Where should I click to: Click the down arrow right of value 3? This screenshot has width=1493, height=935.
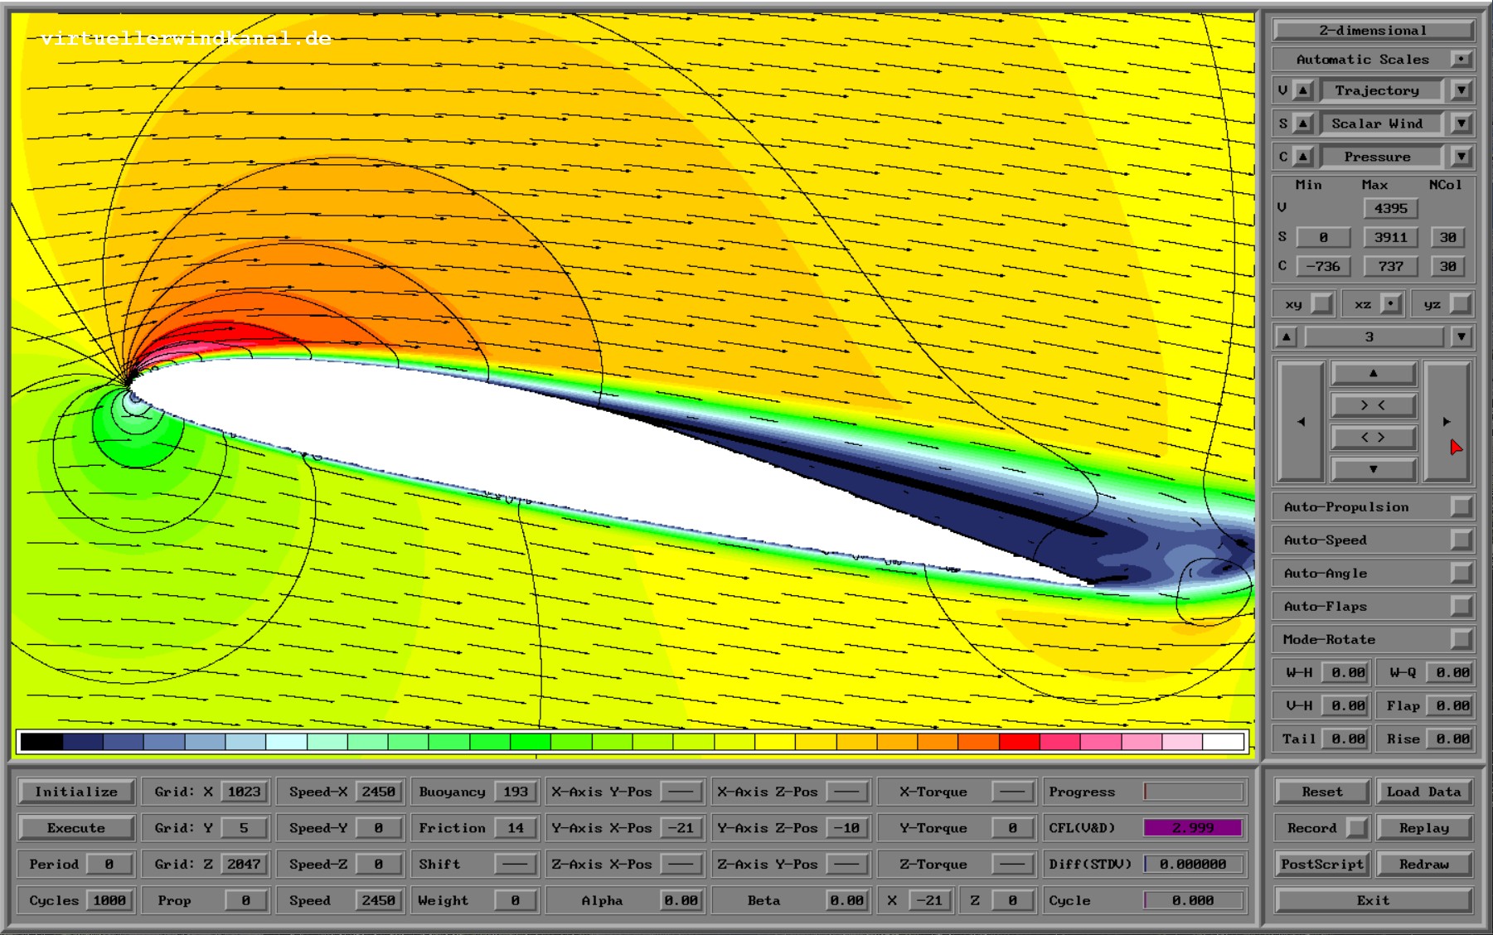tap(1461, 337)
